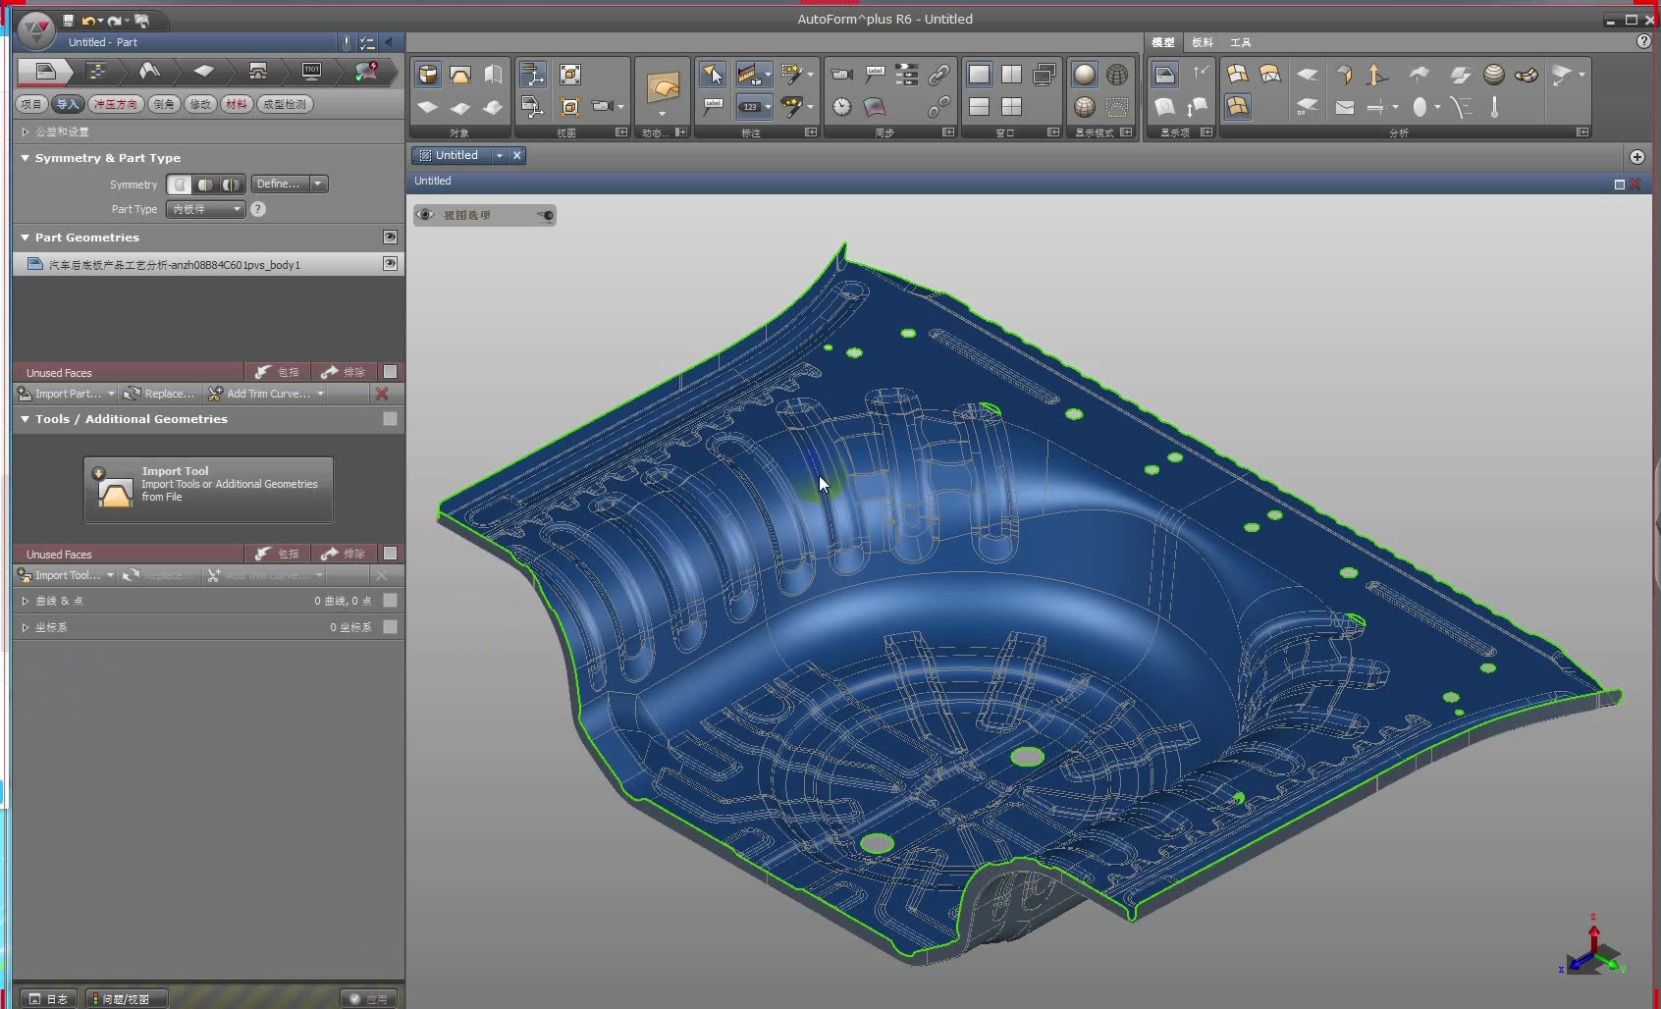Screen dimensions: 1661x1009
Task: Click the checklist icon in panel header
Action: (367, 42)
